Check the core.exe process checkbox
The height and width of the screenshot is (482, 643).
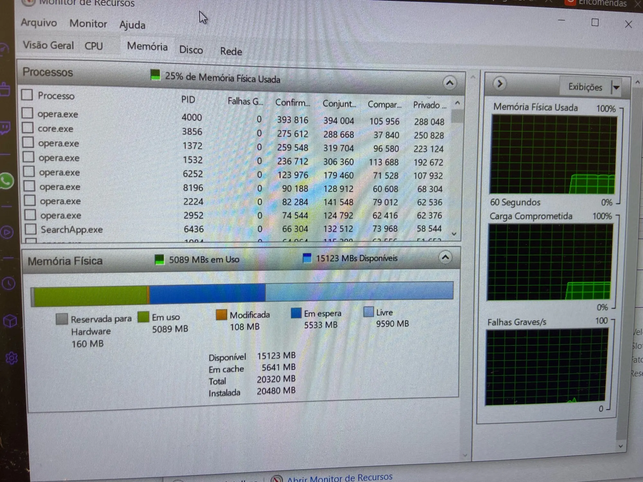[28, 128]
